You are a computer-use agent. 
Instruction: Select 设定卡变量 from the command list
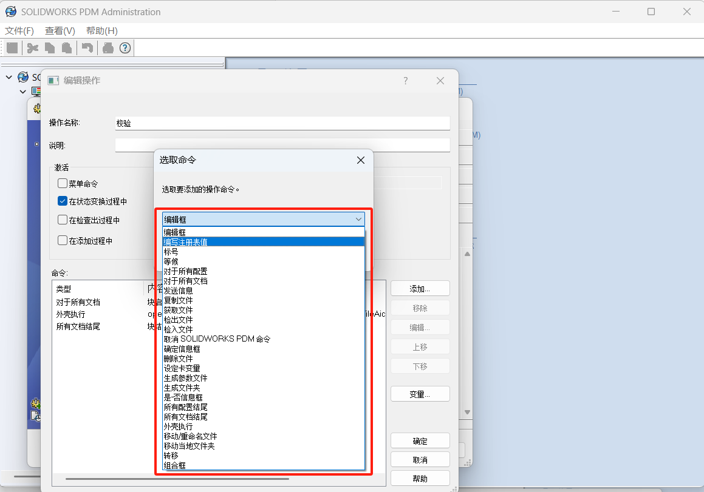(x=263, y=368)
